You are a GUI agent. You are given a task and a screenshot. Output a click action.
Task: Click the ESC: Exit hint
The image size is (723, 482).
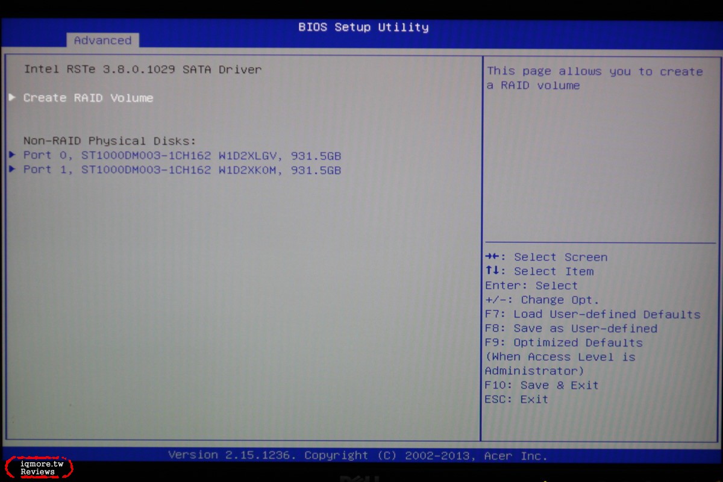516,399
